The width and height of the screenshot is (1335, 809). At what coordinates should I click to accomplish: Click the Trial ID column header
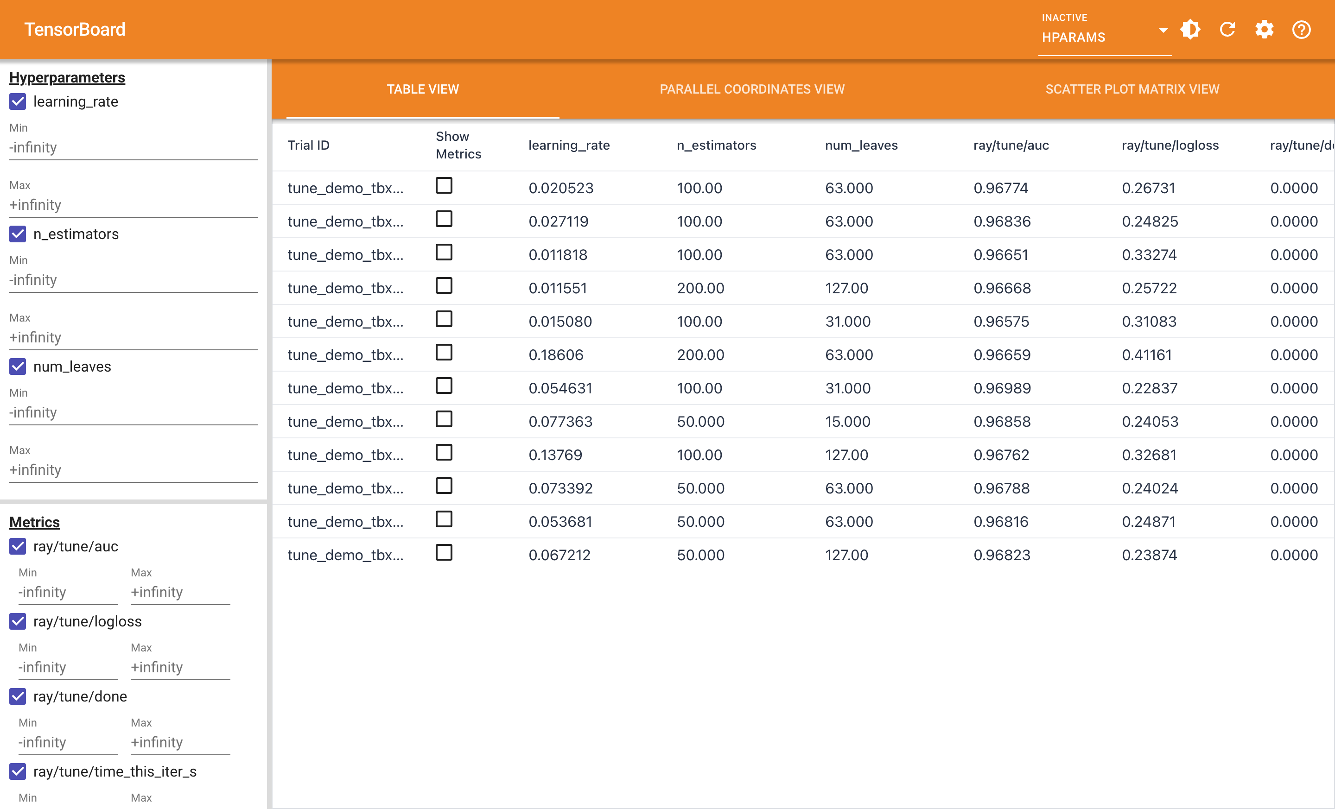pos(308,145)
